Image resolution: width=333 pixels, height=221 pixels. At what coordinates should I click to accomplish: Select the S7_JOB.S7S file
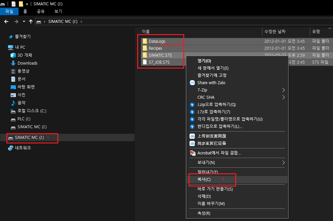tap(159, 62)
